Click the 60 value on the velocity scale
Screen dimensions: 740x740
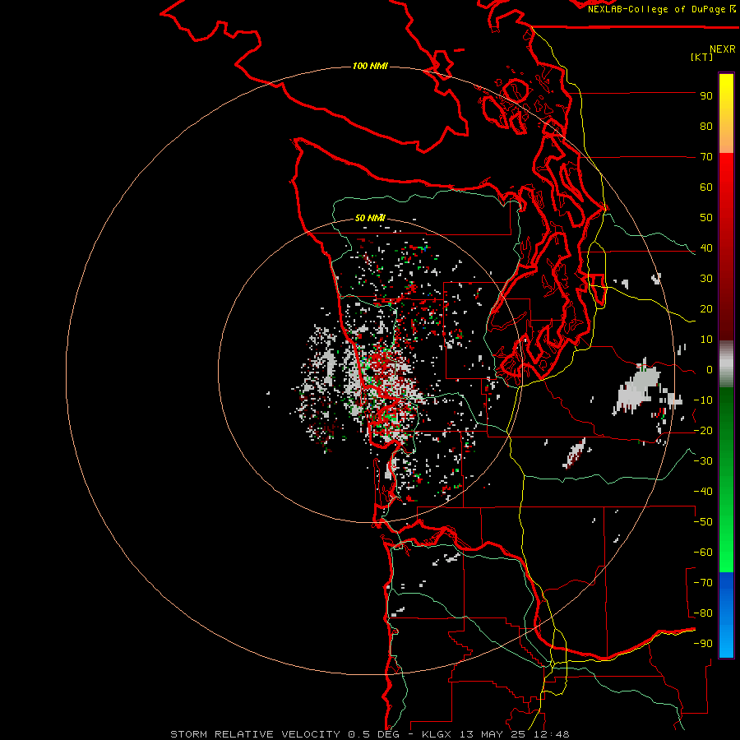(x=706, y=187)
